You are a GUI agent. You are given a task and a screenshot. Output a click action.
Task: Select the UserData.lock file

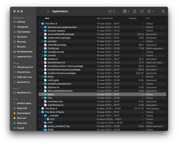coord(102,101)
